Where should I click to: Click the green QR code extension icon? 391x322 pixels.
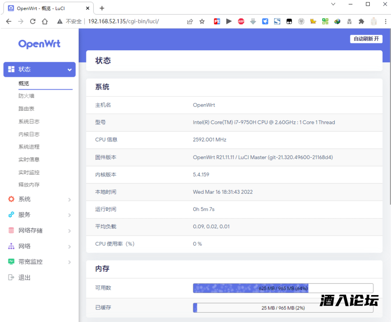(325, 21)
